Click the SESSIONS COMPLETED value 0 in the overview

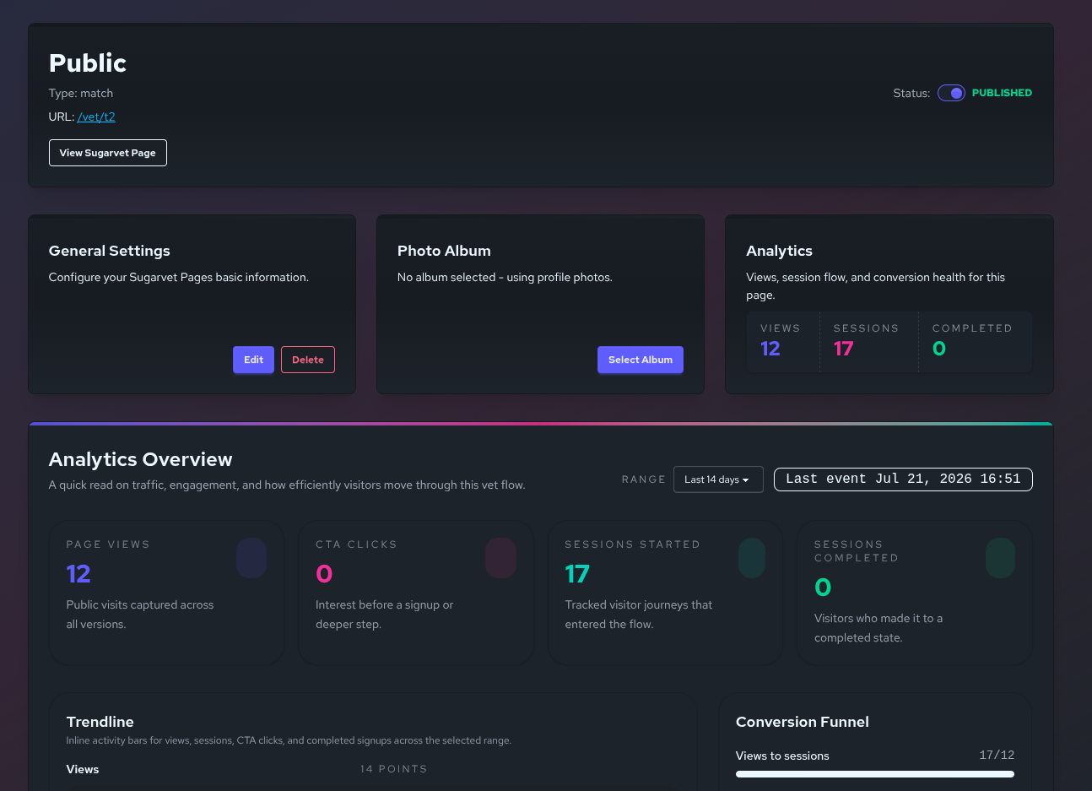[x=823, y=588]
